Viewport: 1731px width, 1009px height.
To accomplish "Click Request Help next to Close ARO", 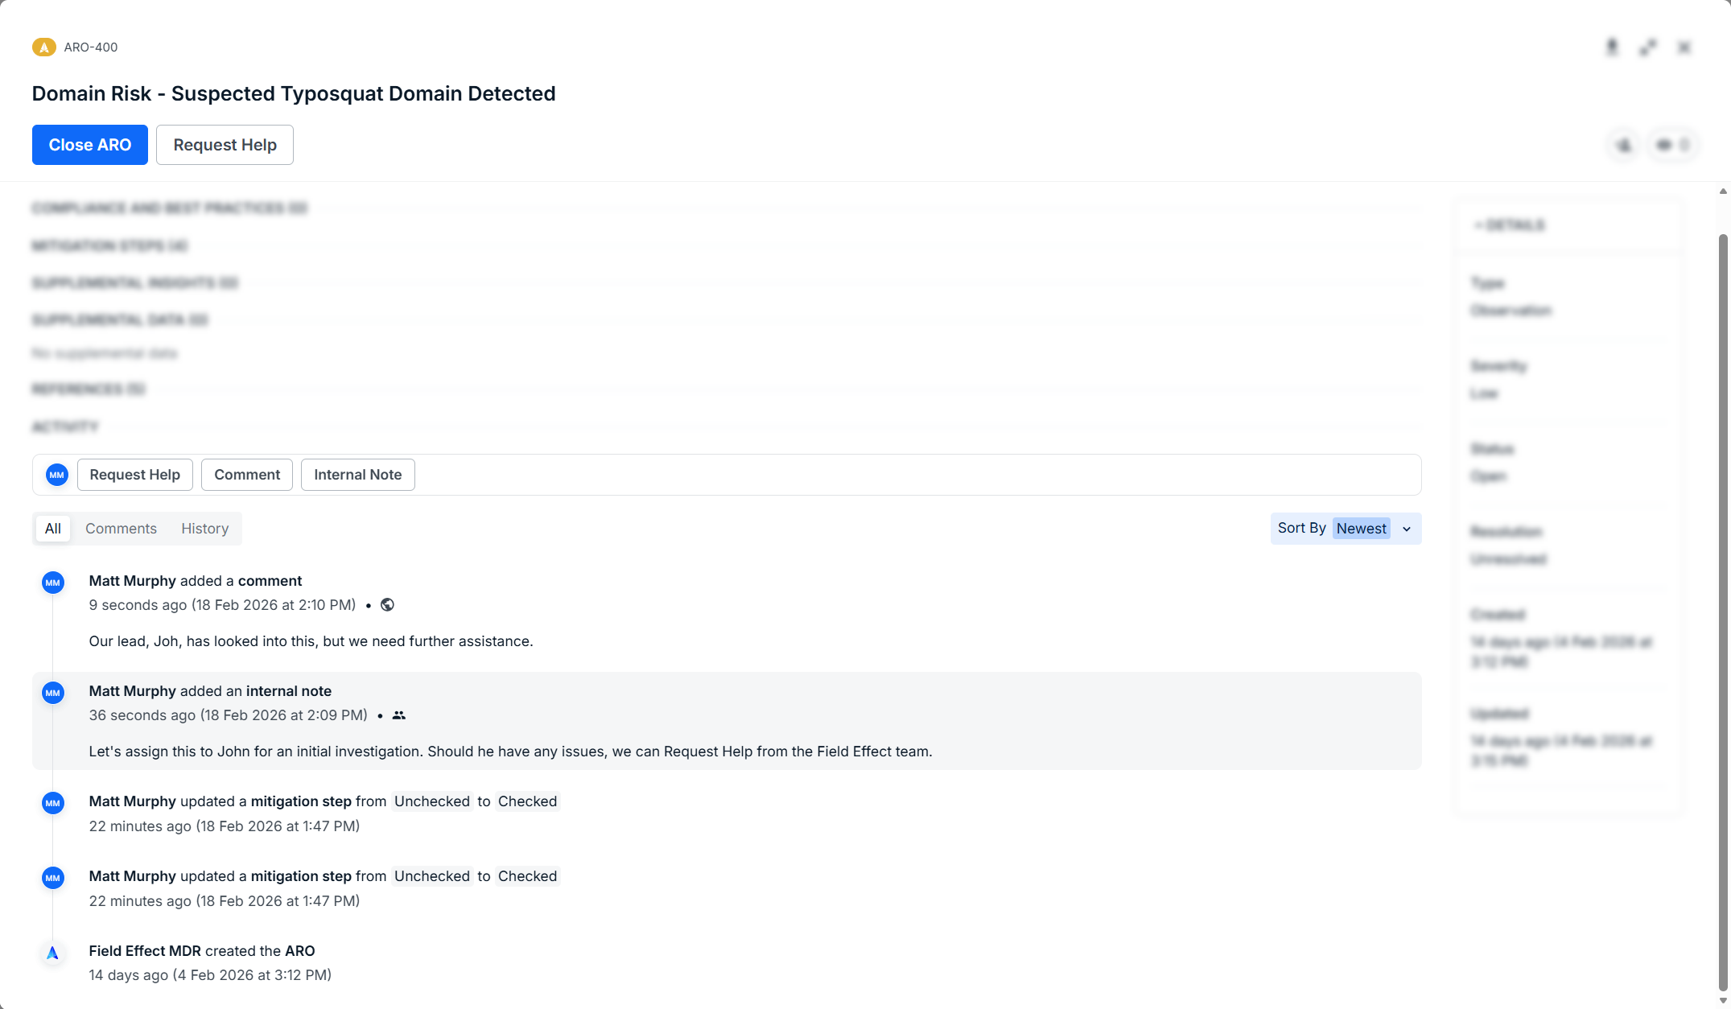I will click(x=225, y=145).
